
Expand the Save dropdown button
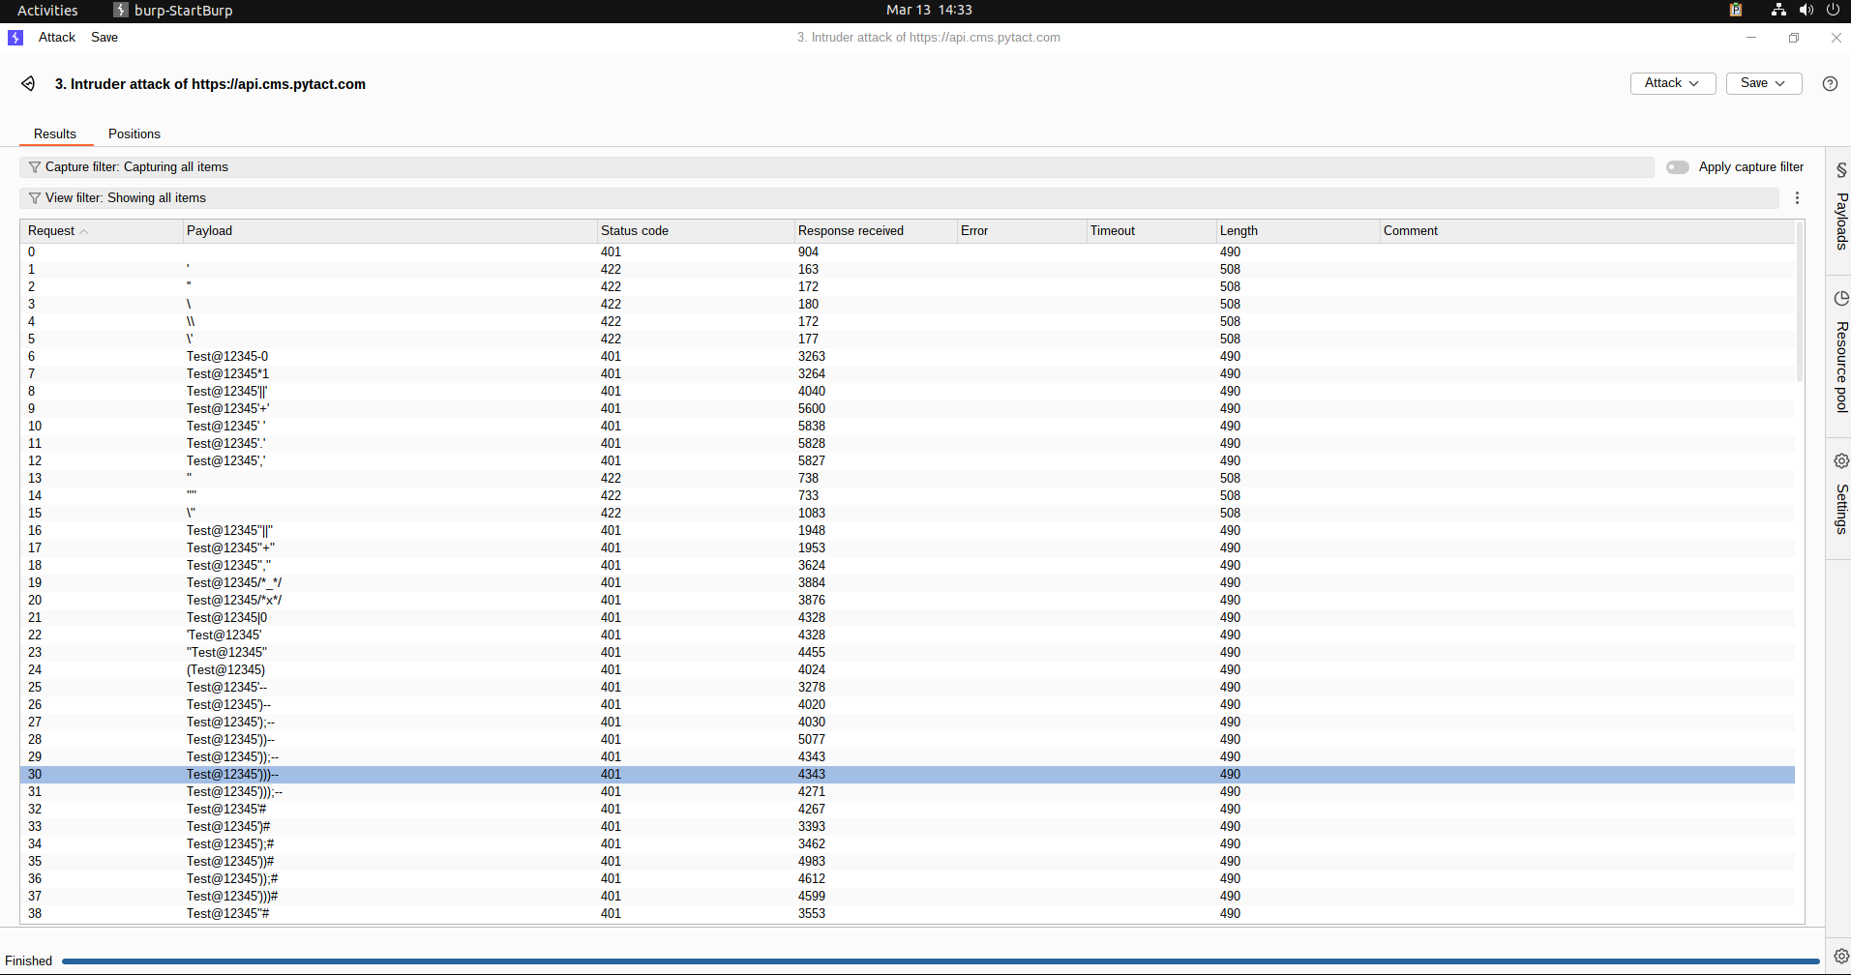pos(1763,83)
